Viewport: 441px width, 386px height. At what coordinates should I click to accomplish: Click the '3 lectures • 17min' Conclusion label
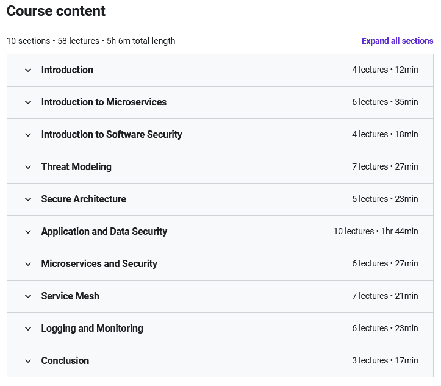click(x=385, y=360)
